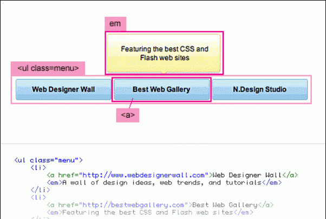This screenshot has width=326, height=219.
Task: Click the opening <li> tag above the bestwebgallery line
Action: click(38, 197)
